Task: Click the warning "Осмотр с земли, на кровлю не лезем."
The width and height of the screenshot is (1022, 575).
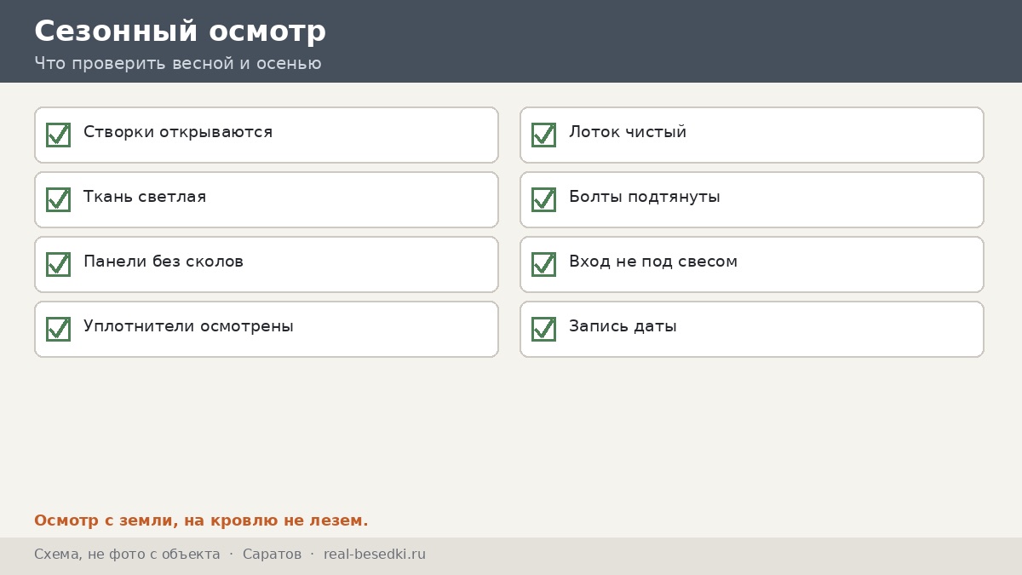Action: (x=201, y=520)
